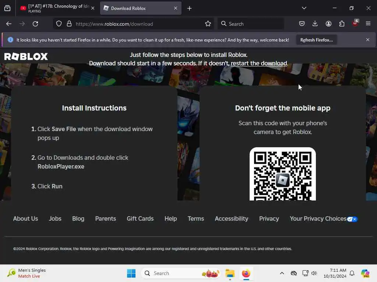Screen dimensions: 377x282
Task: Open the taskbar clock and date
Action: (x=335, y=273)
